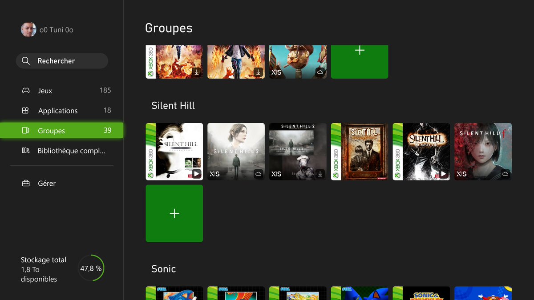Open the Jeux section
The height and width of the screenshot is (300, 534).
[x=62, y=91]
